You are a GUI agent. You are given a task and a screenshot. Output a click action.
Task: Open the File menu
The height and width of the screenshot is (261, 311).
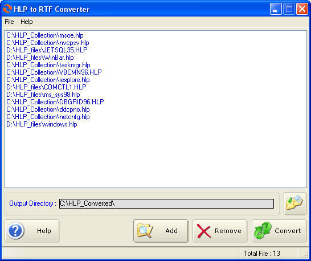[9, 22]
